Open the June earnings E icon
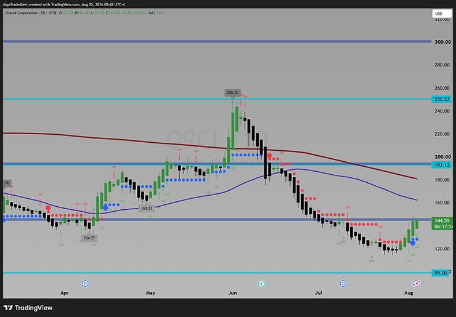This screenshot has width=456, height=317. tap(261, 283)
